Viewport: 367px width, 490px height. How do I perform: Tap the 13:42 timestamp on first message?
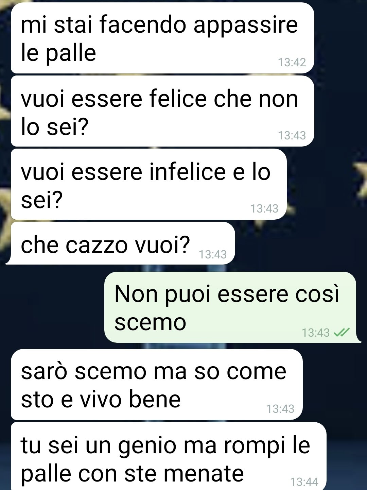click(292, 62)
